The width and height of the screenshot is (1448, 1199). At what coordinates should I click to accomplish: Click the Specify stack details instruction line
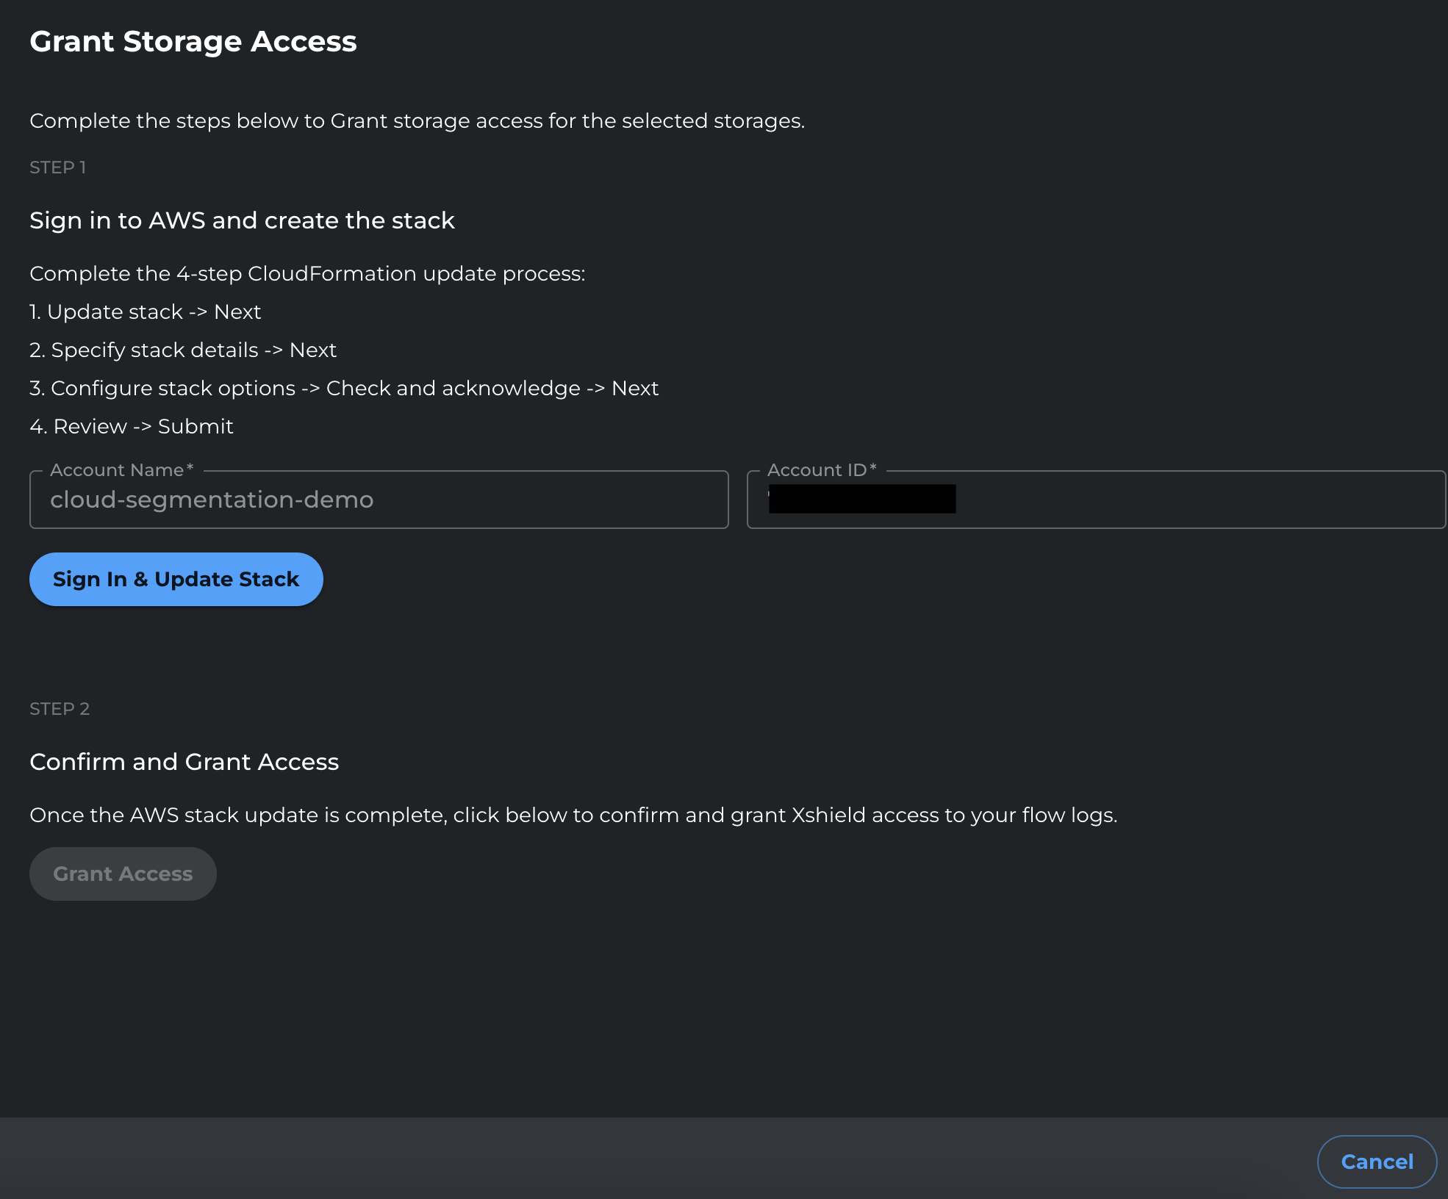coord(182,350)
